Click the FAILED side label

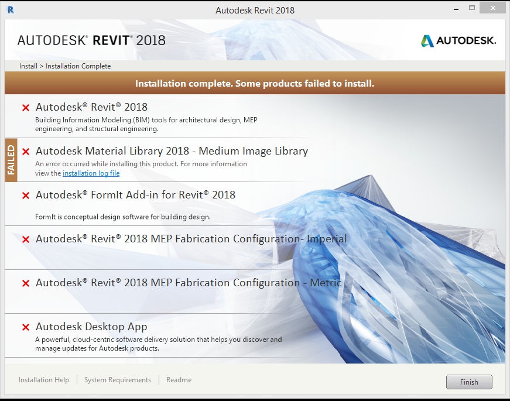(11, 160)
